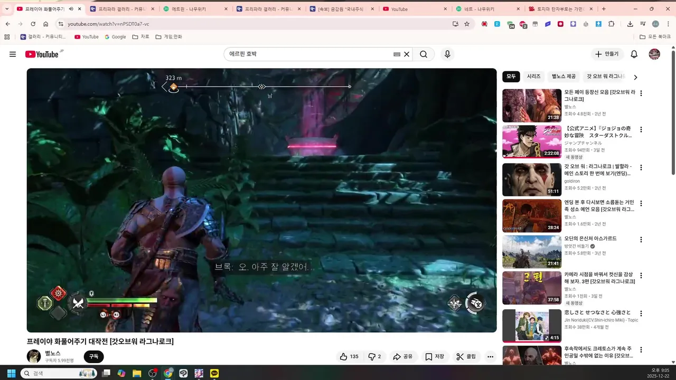
Task: Open the JoJo anime video thumbnail
Action: point(532,141)
